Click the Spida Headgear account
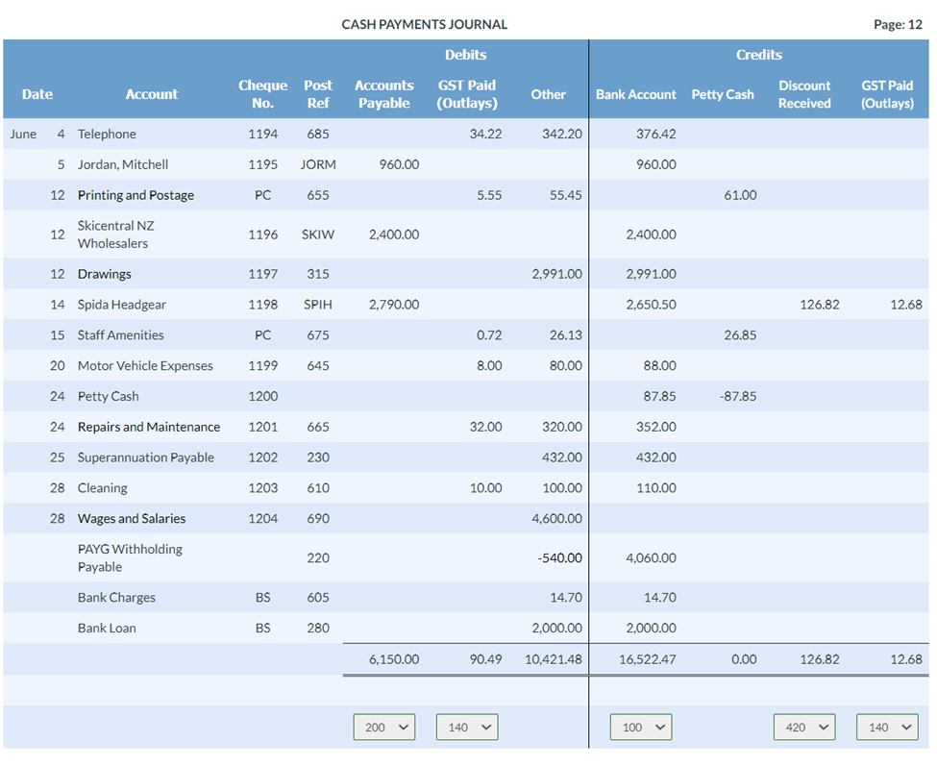 [x=122, y=304]
